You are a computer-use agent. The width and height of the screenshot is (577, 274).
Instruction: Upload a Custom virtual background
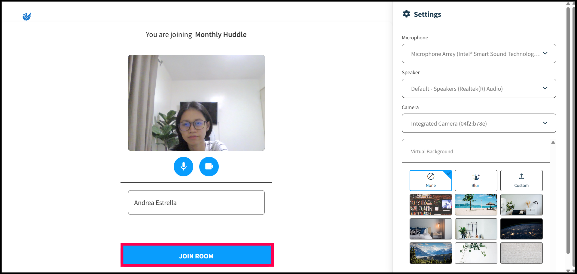coord(521,181)
